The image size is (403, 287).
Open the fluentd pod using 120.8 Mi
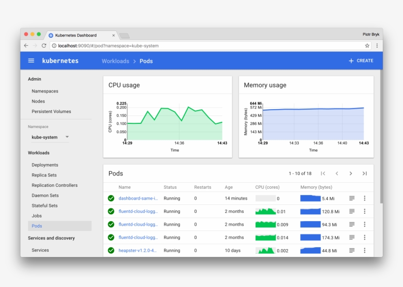pos(138,211)
